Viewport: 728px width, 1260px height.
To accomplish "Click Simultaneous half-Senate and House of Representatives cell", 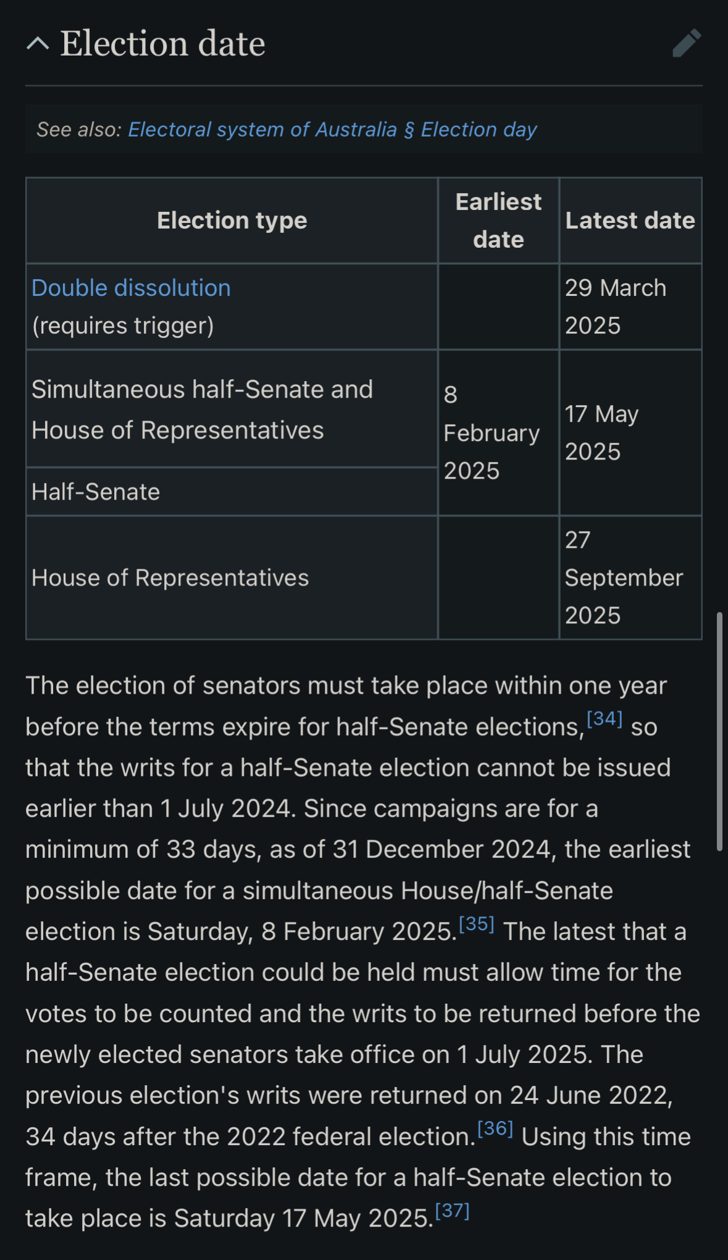I will point(232,409).
